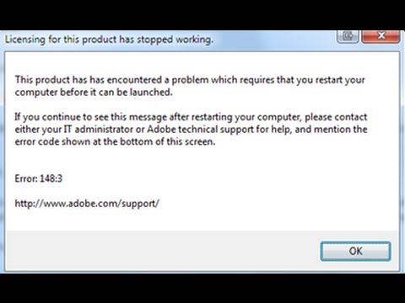Image resolution: width=405 pixels, height=303 pixels.
Task: Close the licensing error dialog
Action: tap(381, 36)
